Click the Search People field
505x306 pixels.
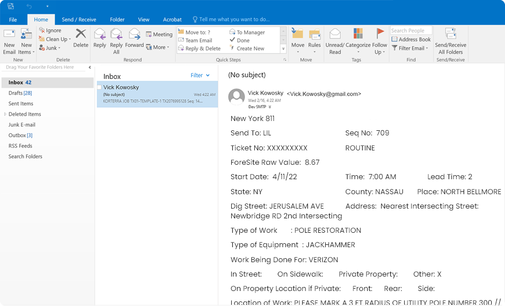(x=411, y=31)
